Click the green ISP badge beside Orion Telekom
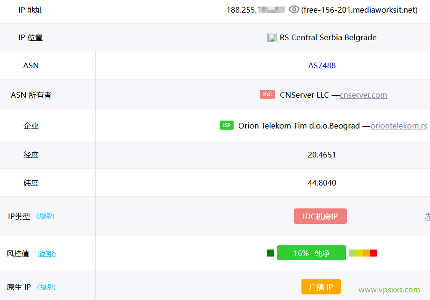 click(x=227, y=125)
